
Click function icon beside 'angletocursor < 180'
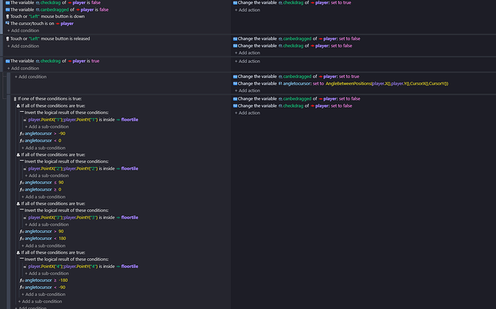[22, 238]
